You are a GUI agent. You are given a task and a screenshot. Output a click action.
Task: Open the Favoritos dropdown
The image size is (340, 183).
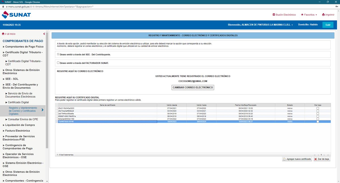(x=309, y=15)
